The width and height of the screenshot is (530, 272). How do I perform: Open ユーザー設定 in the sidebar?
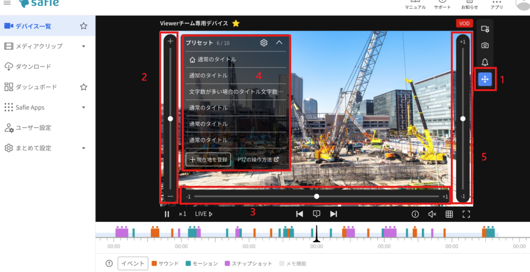(33, 128)
